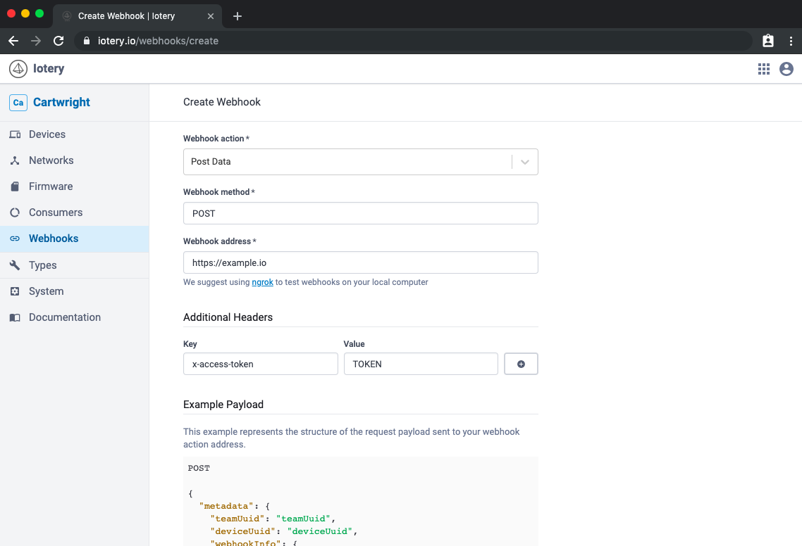This screenshot has width=802, height=546.
Task: Navigate to Firmware page
Action: click(x=75, y=186)
